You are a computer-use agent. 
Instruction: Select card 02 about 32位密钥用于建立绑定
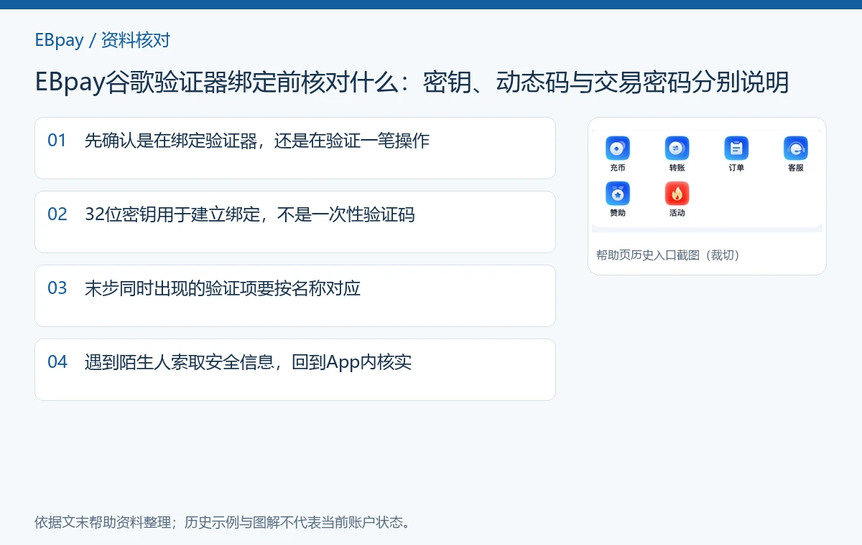(x=295, y=222)
